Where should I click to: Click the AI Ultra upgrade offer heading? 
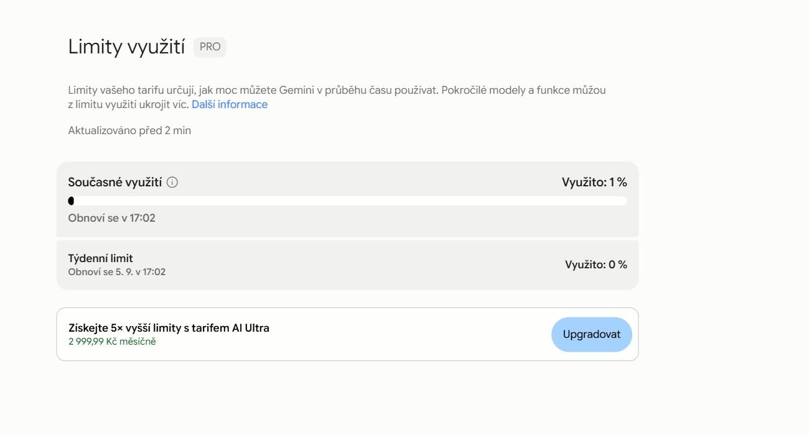coord(169,328)
